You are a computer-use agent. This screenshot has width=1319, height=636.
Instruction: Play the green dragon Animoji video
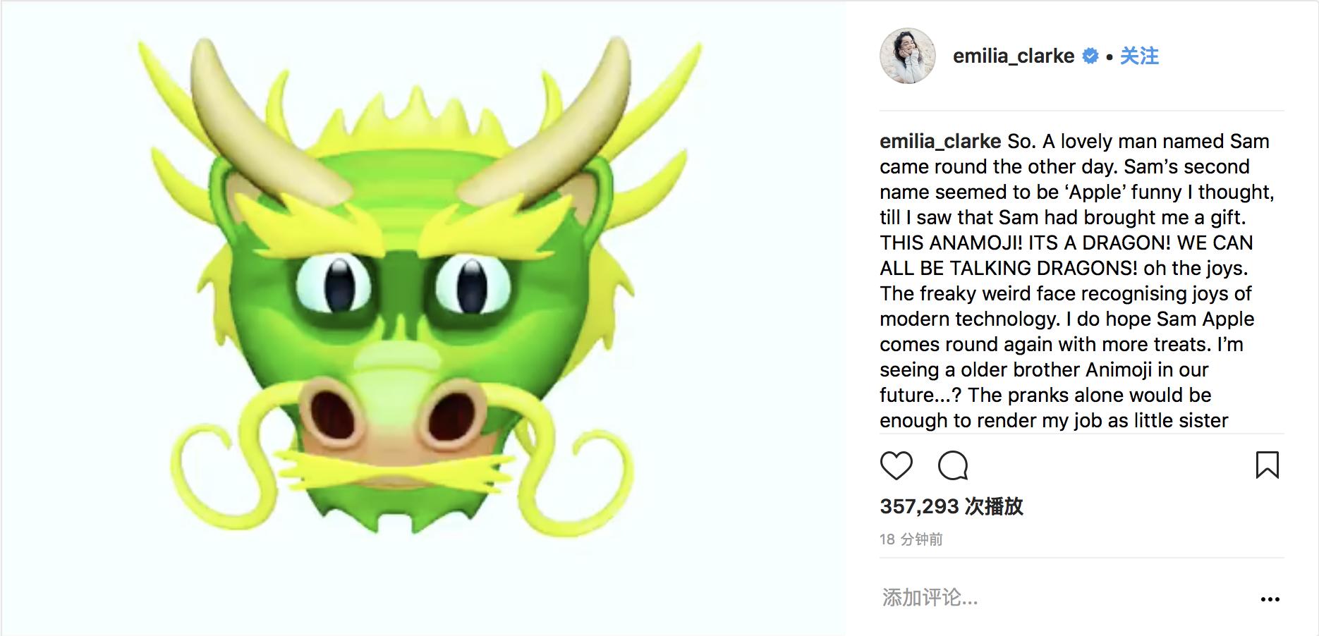(x=423, y=318)
